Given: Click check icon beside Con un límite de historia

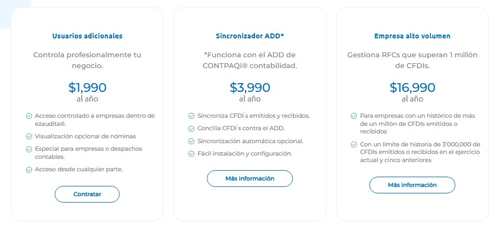Looking at the screenshot, I should tap(354, 145).
